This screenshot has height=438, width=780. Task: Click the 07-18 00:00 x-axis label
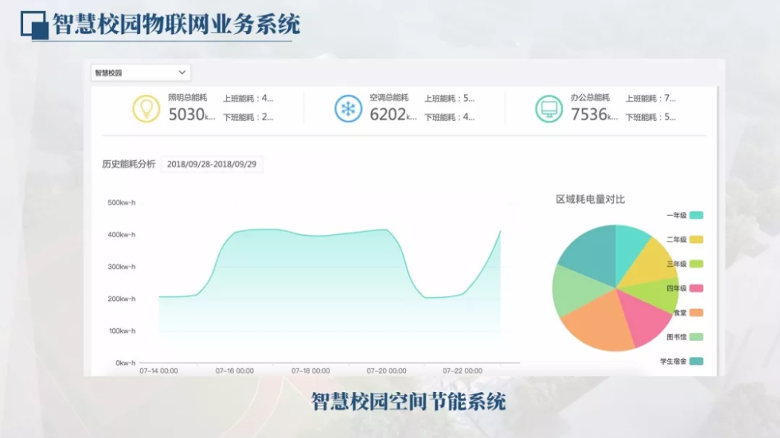pyautogui.click(x=310, y=371)
